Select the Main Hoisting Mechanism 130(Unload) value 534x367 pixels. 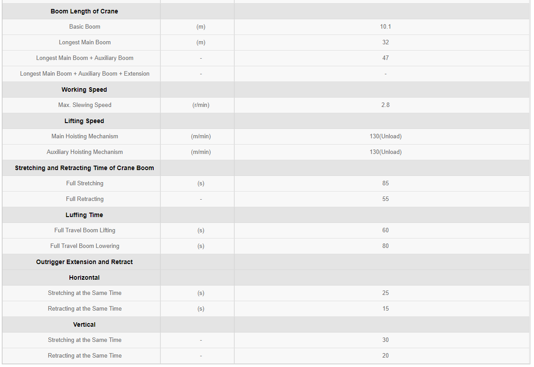click(385, 136)
